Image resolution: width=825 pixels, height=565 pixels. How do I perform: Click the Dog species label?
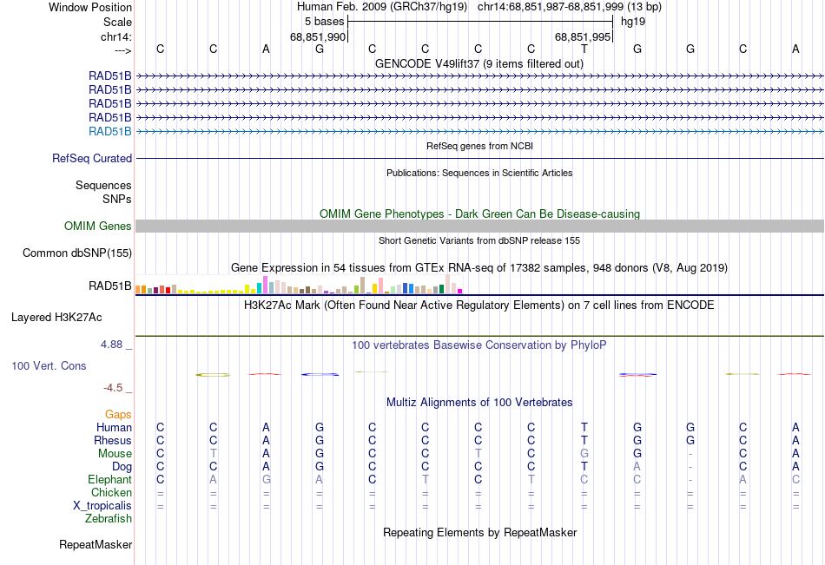122,467
